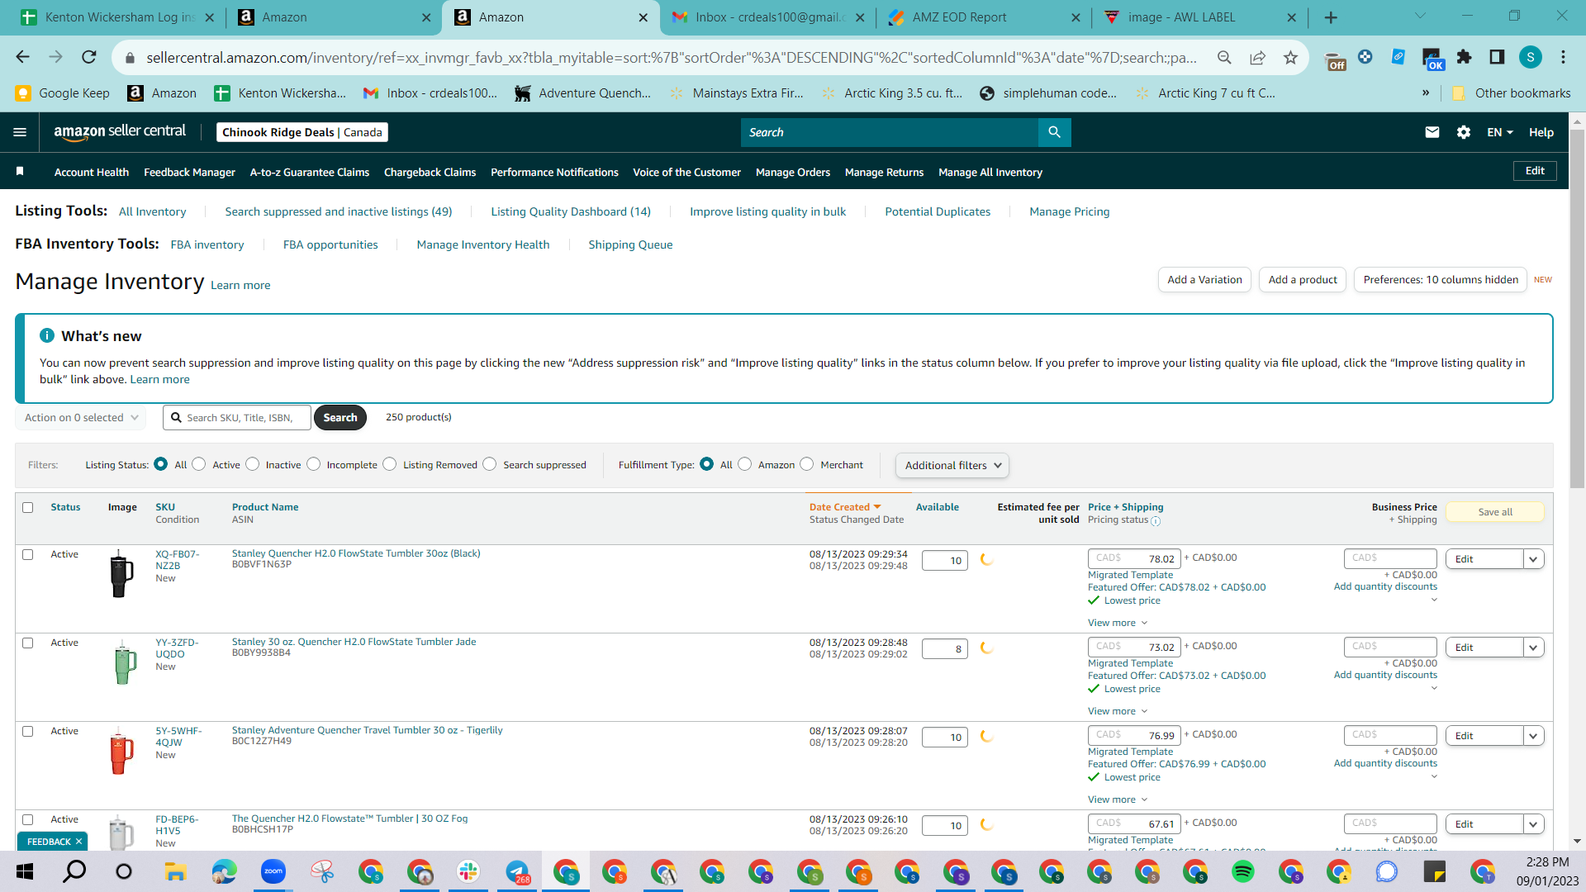Close the FEEDBACK widget

coord(78,842)
